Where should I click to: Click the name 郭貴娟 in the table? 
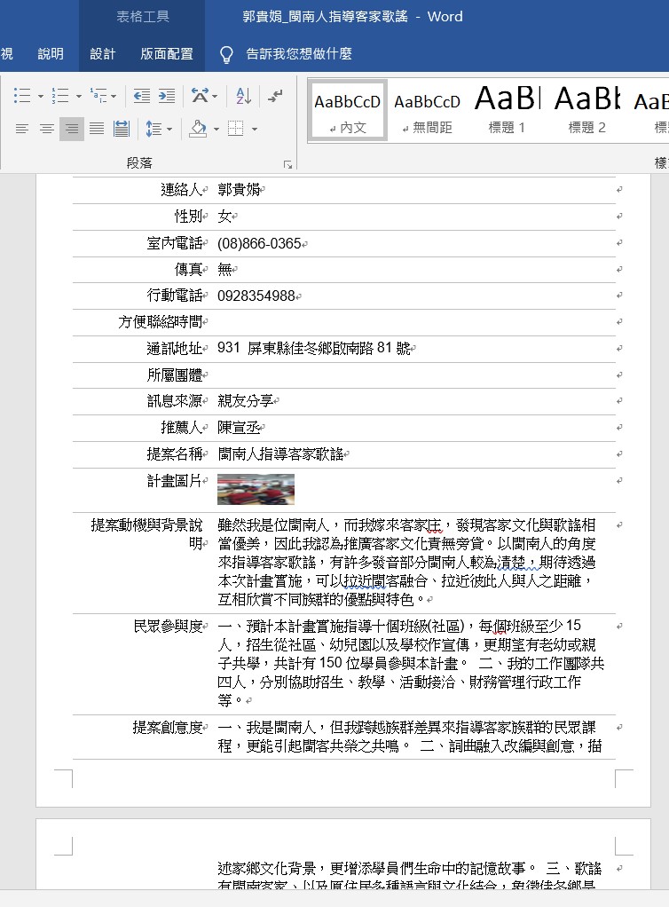[x=238, y=190]
